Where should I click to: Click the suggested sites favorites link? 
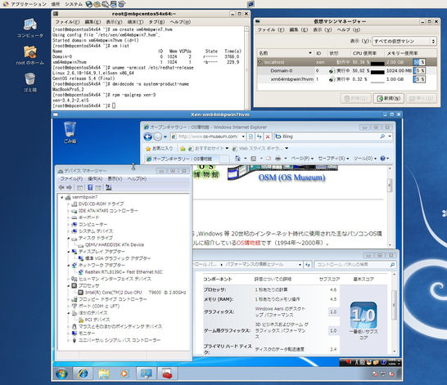click(209, 149)
